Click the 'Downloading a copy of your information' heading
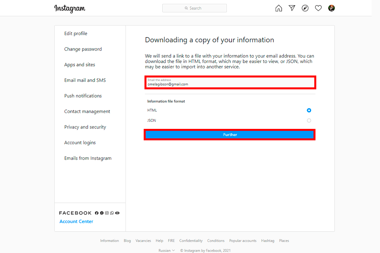The height and width of the screenshot is (253, 380). (209, 40)
